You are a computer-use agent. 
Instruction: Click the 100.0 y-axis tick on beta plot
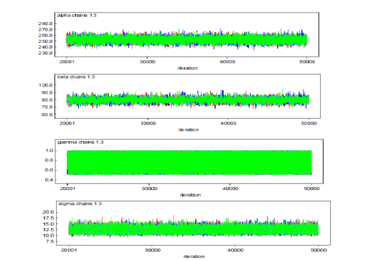[46, 85]
